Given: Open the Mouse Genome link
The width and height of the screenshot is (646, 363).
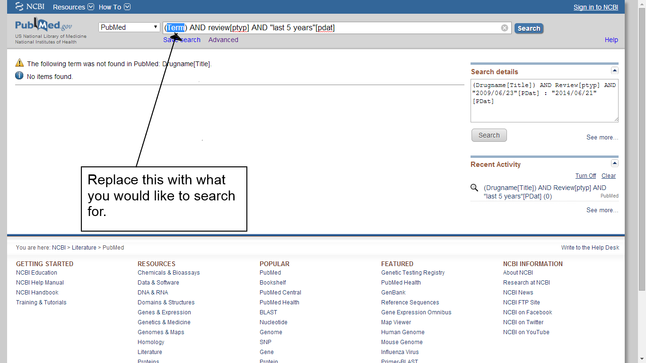Looking at the screenshot, I should (x=402, y=342).
